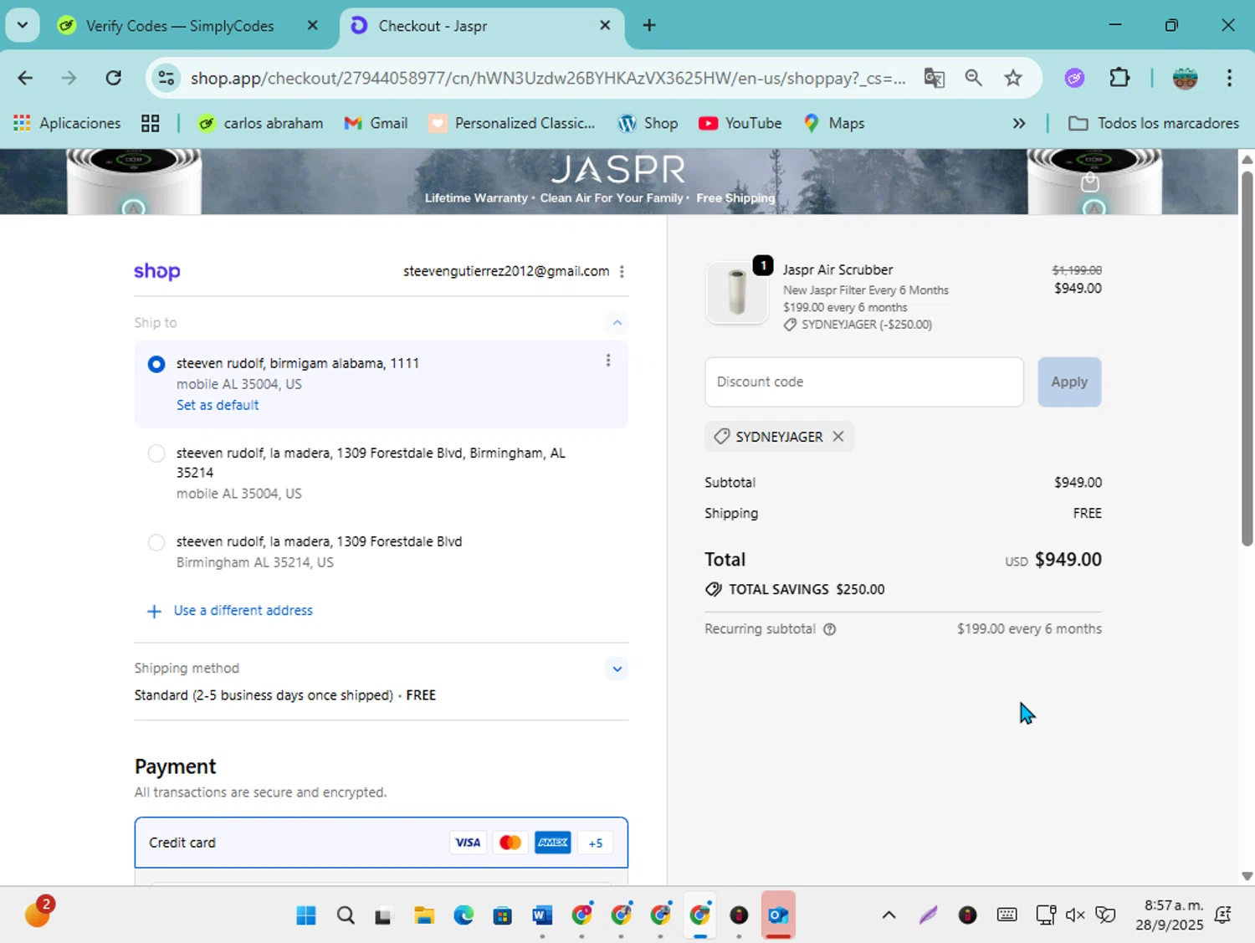Show the +5 more card types

coord(596,843)
